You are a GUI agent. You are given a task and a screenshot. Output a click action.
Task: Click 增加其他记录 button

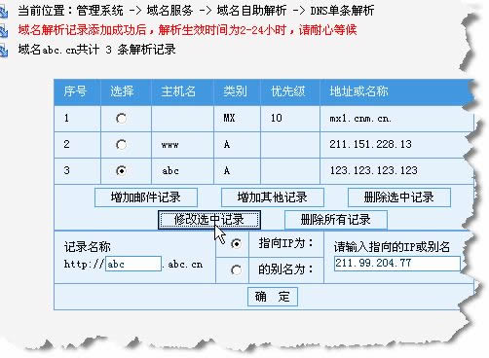click(273, 197)
